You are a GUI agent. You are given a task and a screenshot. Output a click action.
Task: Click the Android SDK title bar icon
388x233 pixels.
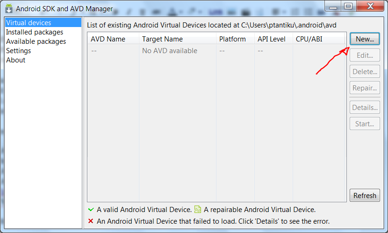[8, 8]
